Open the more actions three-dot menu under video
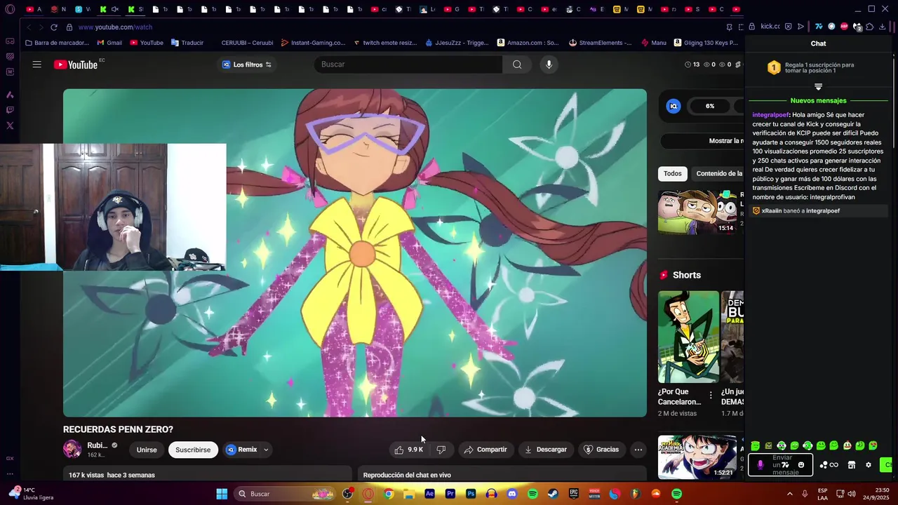The image size is (898, 505). coord(638,450)
